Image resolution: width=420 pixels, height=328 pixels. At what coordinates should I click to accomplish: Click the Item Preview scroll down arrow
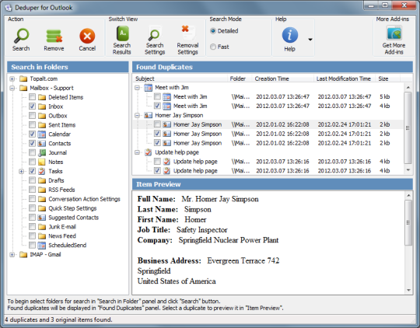tap(408, 290)
